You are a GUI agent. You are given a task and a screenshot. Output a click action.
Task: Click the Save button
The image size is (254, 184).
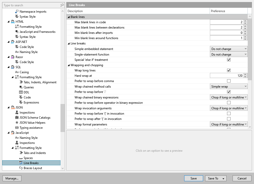194,178
